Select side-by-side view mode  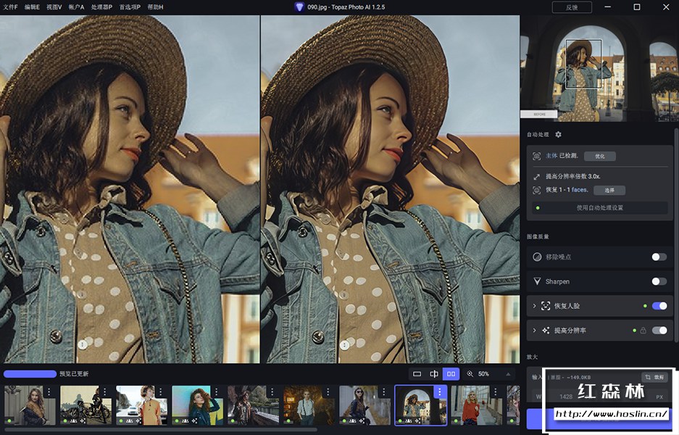(451, 374)
